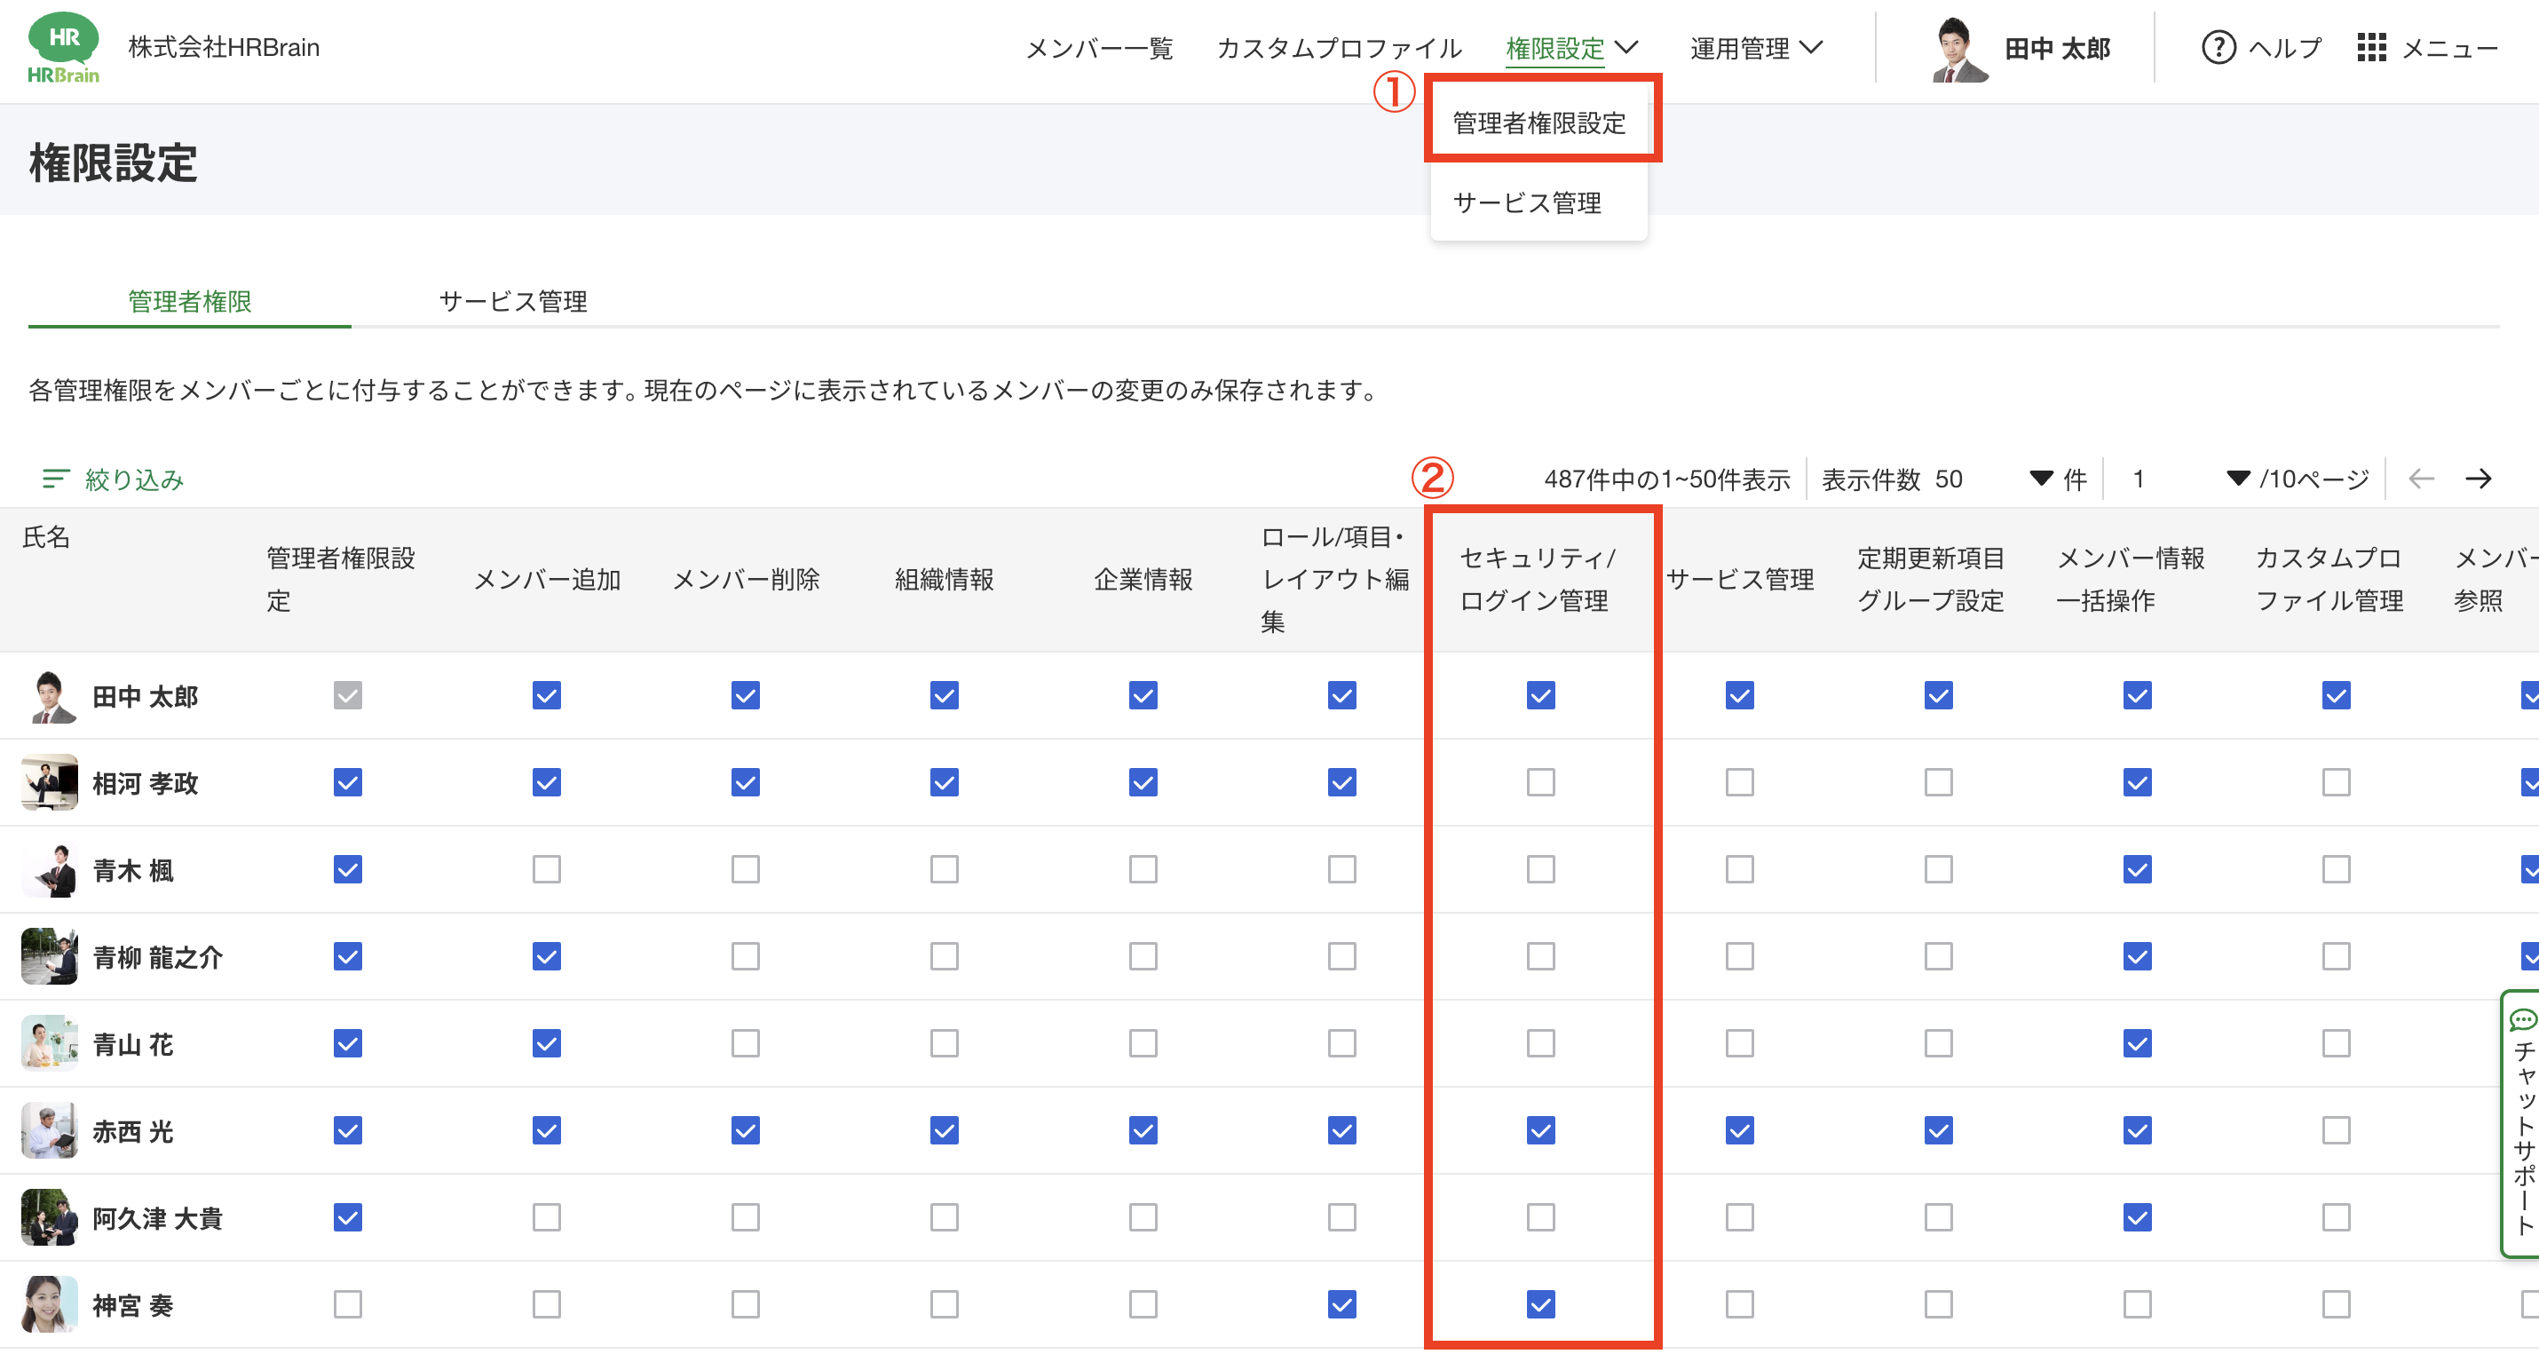Select 管理者権限設定 menu entry

pyautogui.click(x=1538, y=123)
